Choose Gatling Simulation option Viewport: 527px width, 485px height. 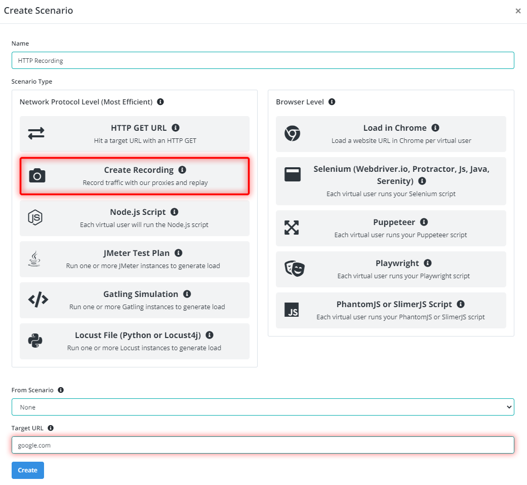135,300
